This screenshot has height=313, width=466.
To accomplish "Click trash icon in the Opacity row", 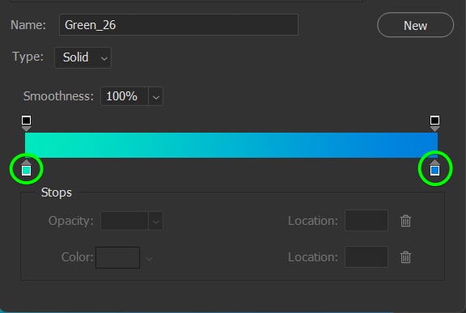I will [x=405, y=221].
